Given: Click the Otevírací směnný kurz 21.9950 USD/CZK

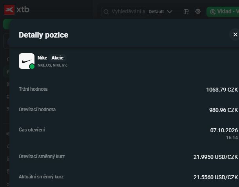Looking at the screenshot, I should click(x=215, y=157).
